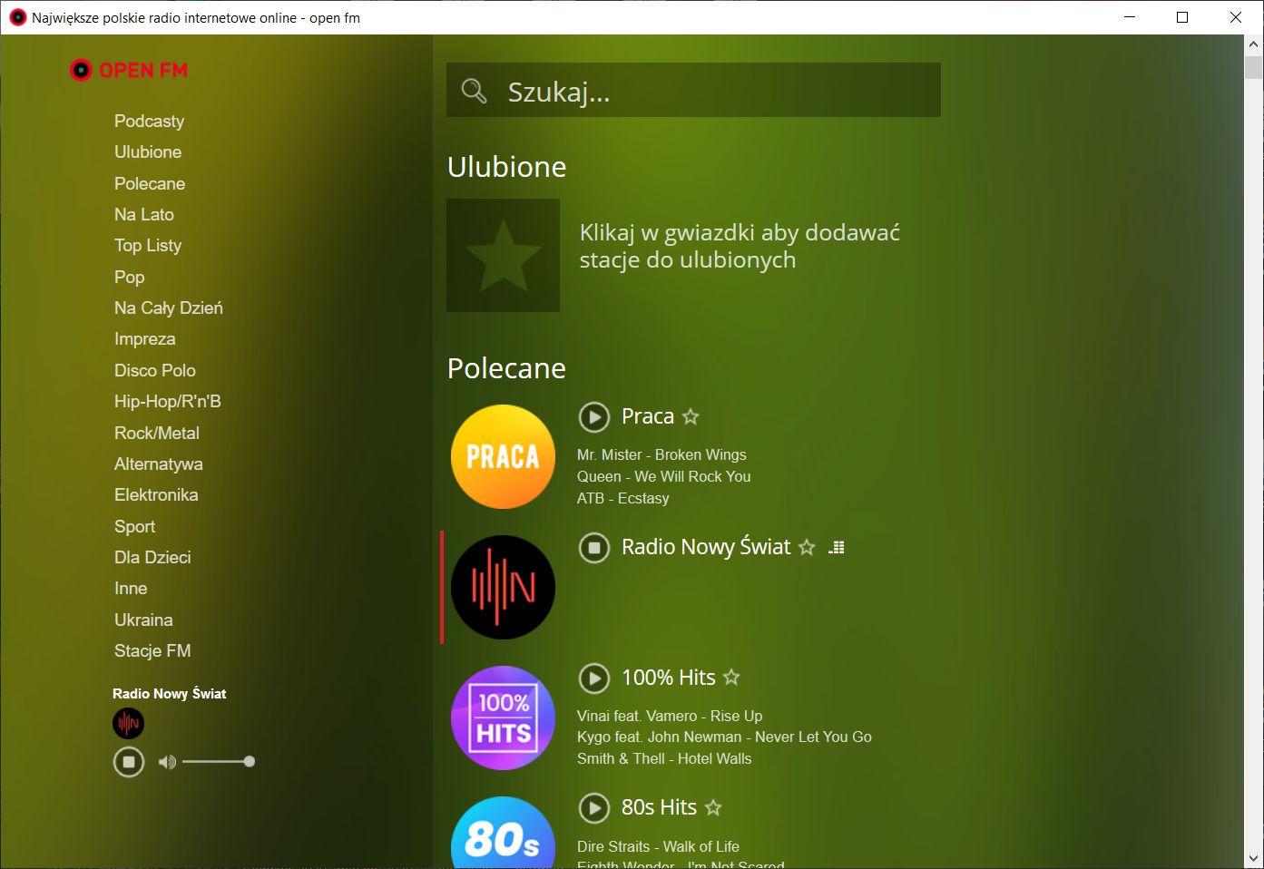Image resolution: width=1264 pixels, height=869 pixels.
Task: Open the 80s station logo
Action: click(503, 833)
